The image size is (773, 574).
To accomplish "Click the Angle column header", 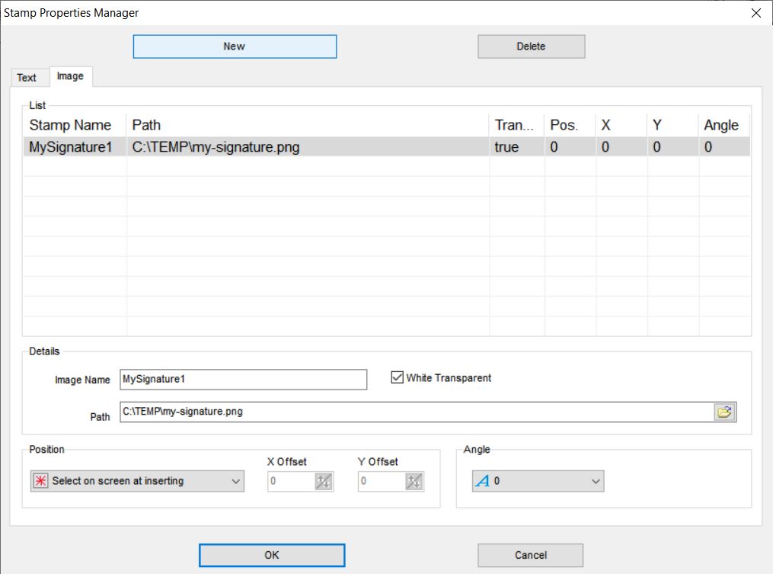I will [x=724, y=125].
